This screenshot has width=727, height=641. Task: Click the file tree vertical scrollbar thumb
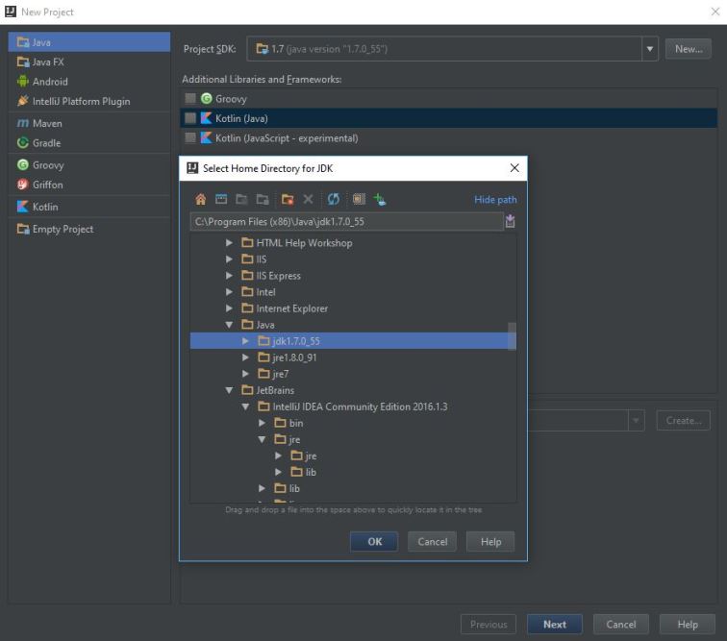[x=512, y=336]
